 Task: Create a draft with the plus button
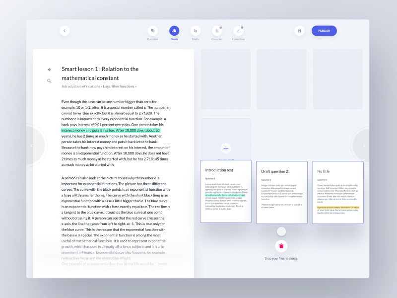click(x=226, y=148)
